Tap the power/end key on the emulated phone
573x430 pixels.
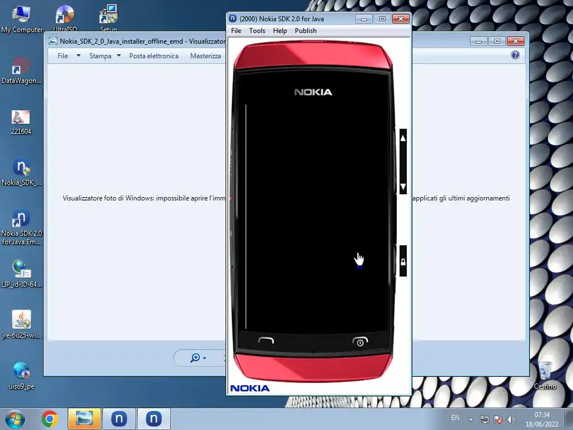[x=360, y=342]
